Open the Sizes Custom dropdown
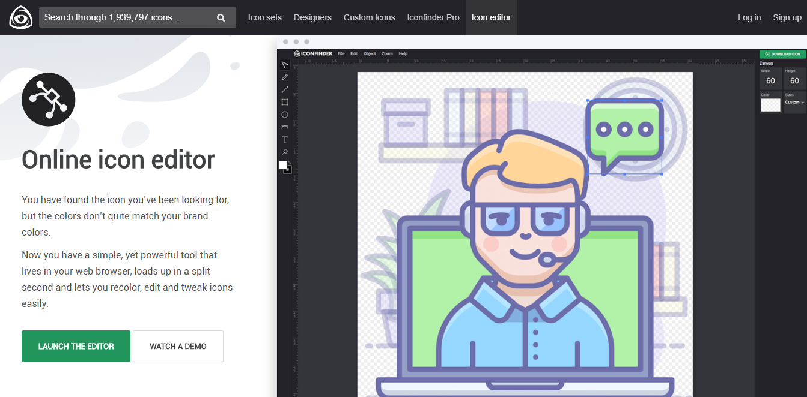Viewport: 807px width, 397px height. pos(794,103)
